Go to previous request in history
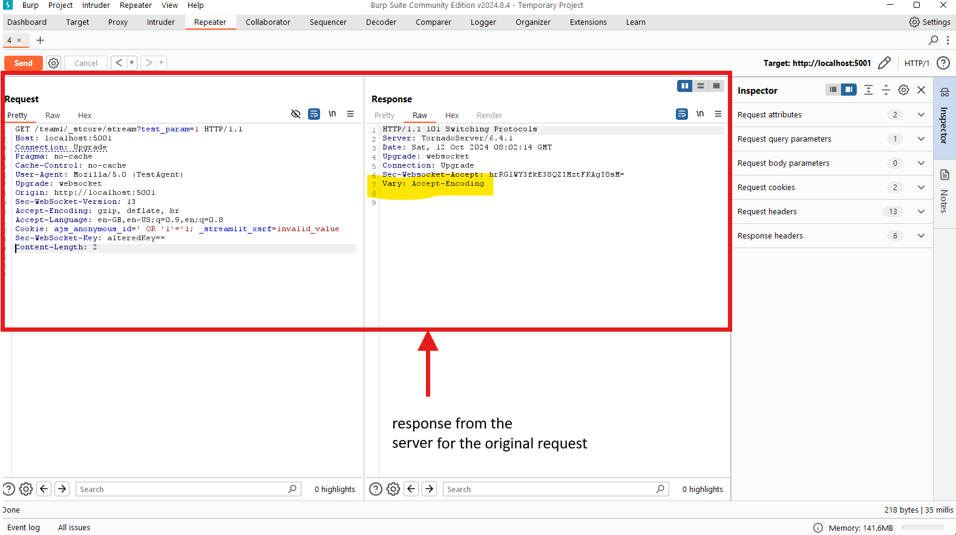The image size is (956, 535). tap(119, 63)
